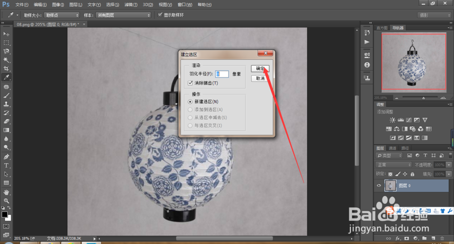Select the Eraser tool
Image resolution: width=454 pixels, height=244 pixels.
[x=6, y=122]
